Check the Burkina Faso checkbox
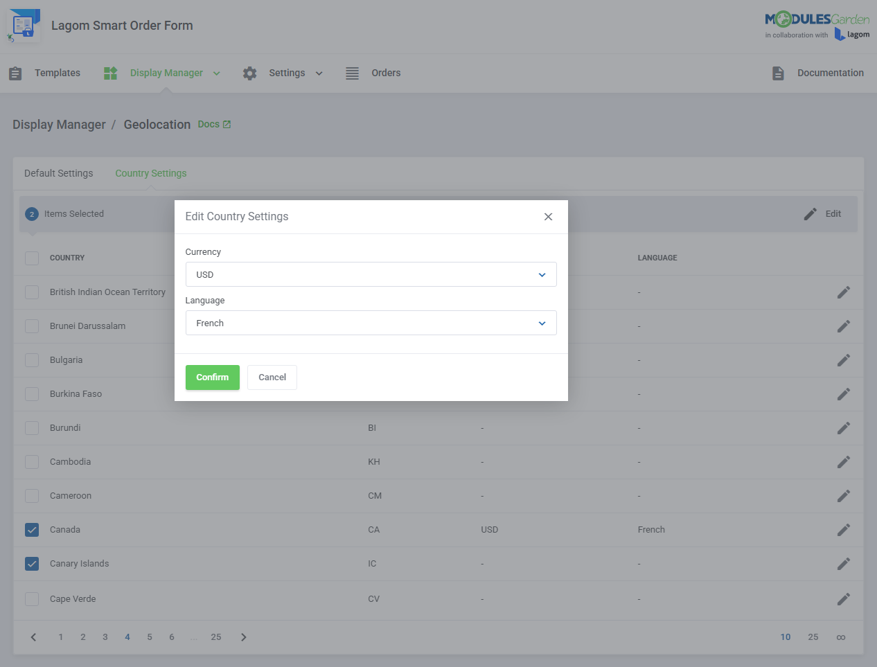This screenshot has width=877, height=667. coord(32,394)
